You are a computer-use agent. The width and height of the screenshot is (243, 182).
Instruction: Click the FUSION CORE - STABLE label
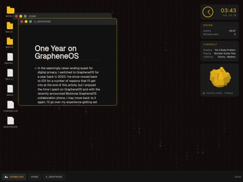click(219, 93)
